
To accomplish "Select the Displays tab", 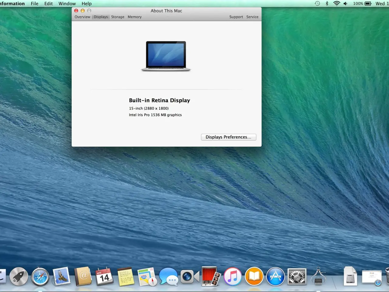I will coord(101,17).
